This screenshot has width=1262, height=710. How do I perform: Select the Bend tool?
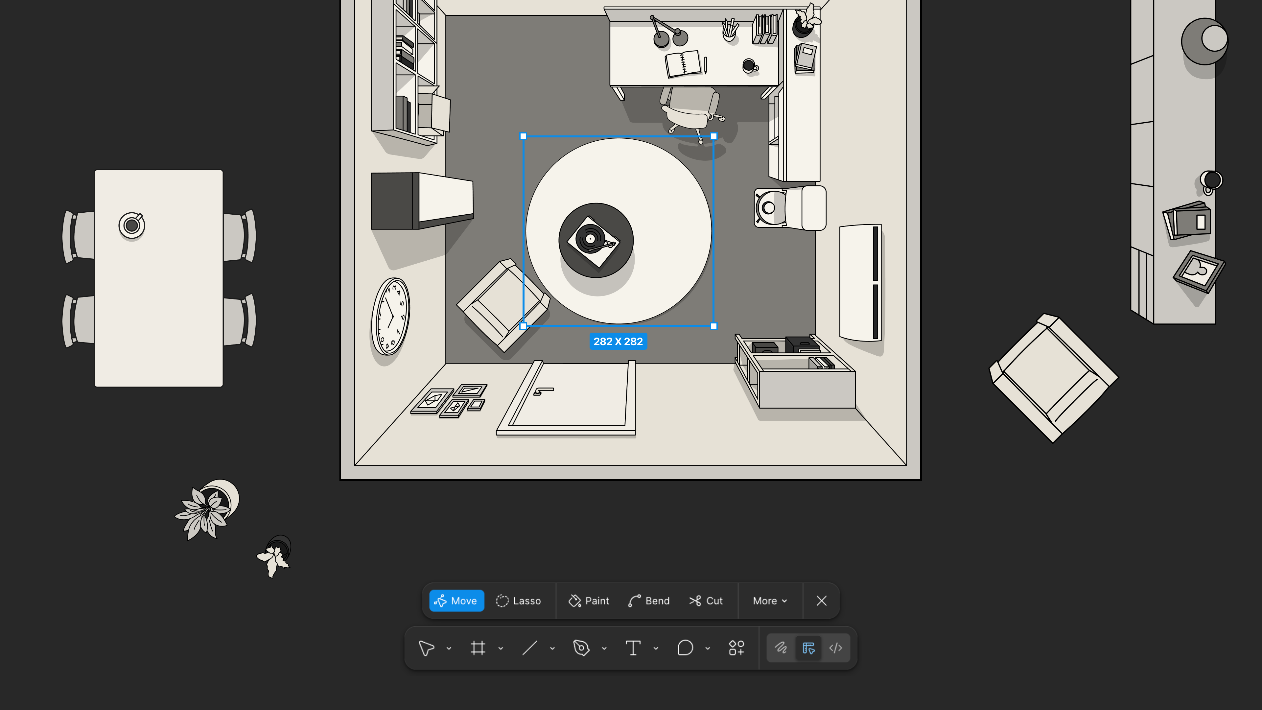click(x=649, y=601)
